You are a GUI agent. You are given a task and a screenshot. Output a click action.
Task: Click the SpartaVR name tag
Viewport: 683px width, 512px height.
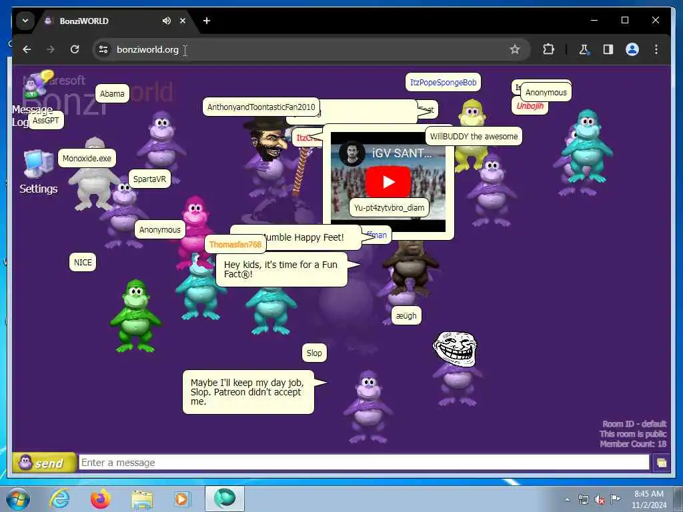[149, 179]
